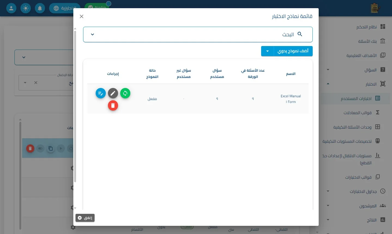Click the bank icon next to بنك الأسئلة
The height and width of the screenshot is (234, 392).
point(383,41)
